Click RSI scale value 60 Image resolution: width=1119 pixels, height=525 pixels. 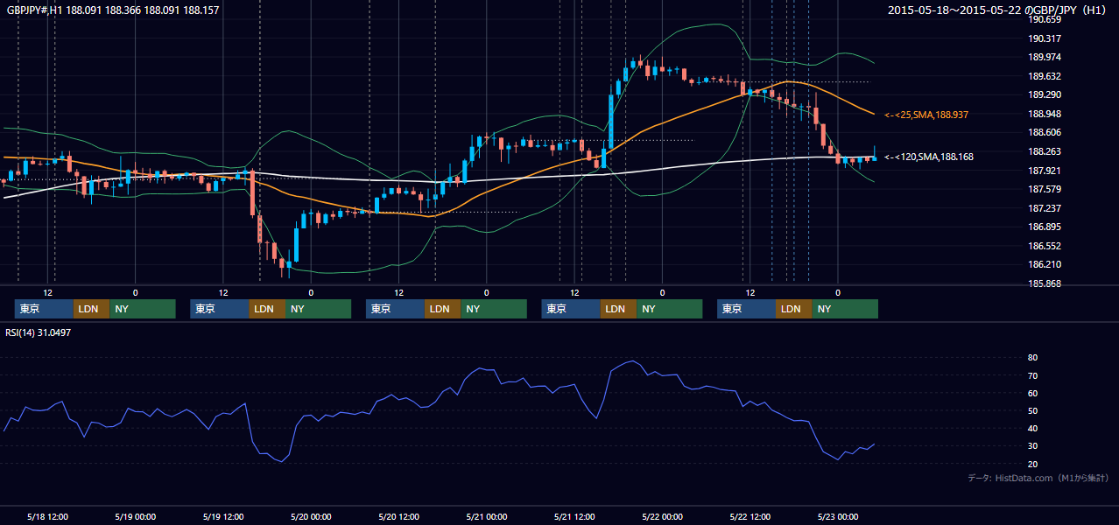1033,393
